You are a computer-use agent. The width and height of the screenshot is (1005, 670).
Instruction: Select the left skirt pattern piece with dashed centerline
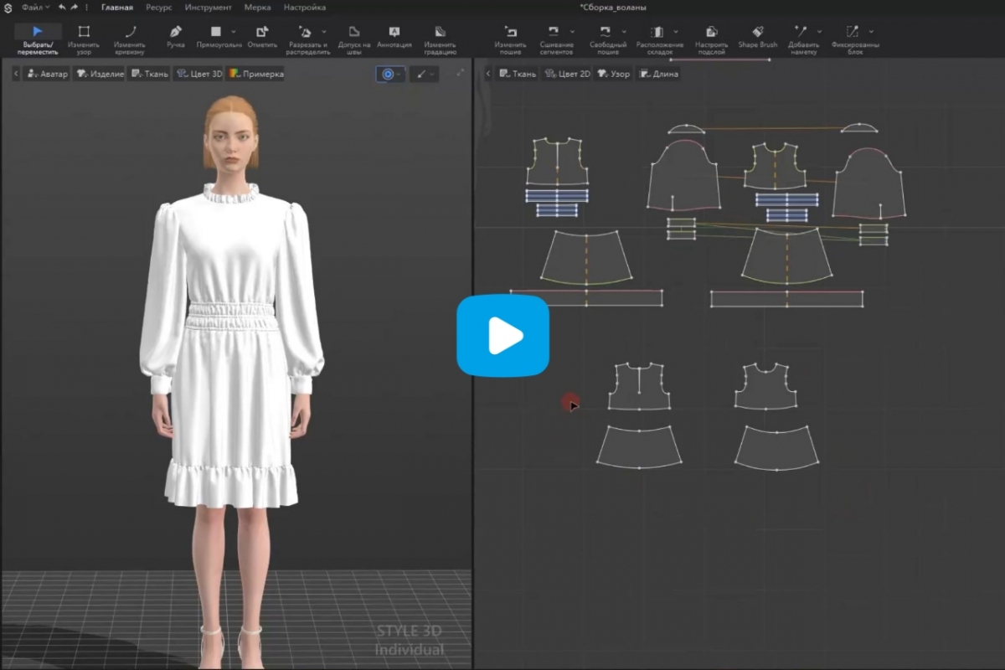pos(586,257)
